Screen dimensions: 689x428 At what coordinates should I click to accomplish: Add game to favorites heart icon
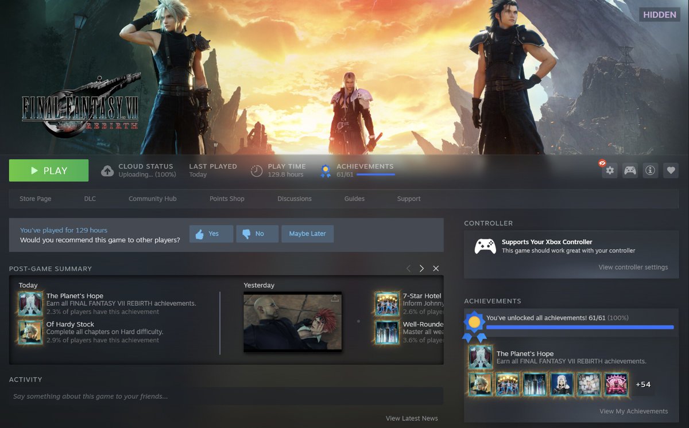(671, 170)
